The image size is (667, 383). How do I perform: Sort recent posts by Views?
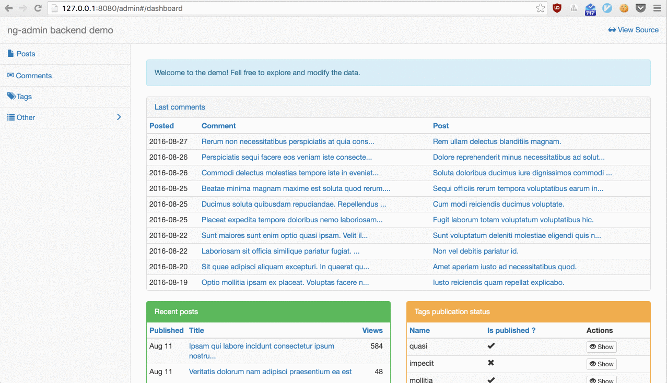point(372,330)
